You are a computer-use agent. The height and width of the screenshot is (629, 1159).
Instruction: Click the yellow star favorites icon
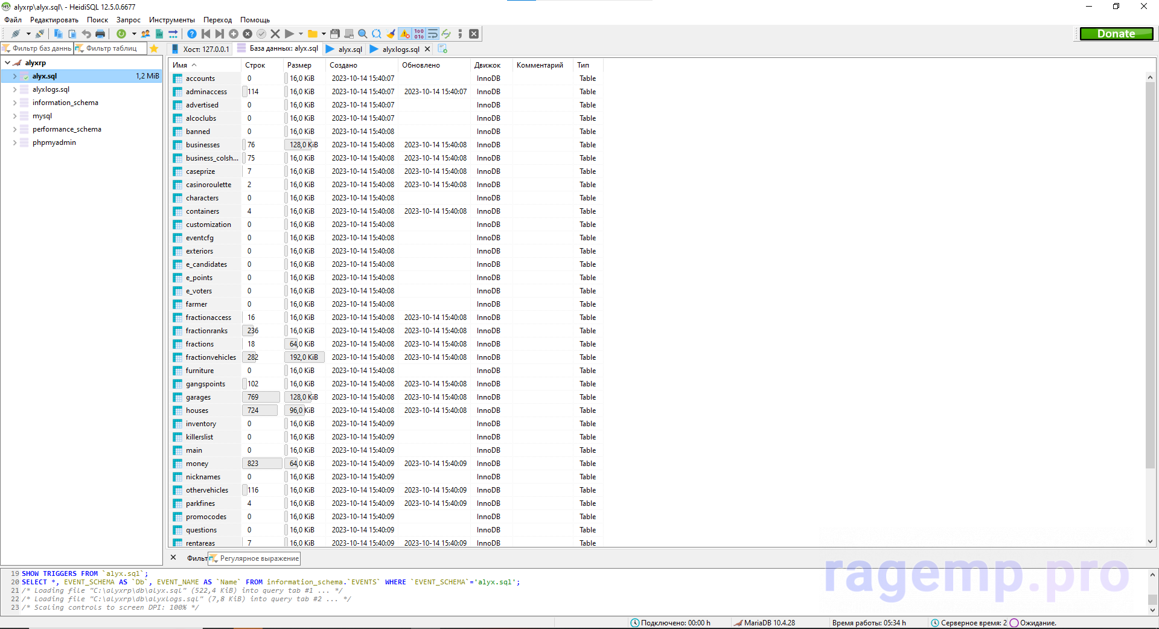[154, 49]
